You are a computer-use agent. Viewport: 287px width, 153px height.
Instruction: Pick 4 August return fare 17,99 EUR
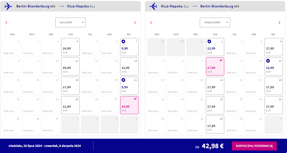[x=274, y=47]
